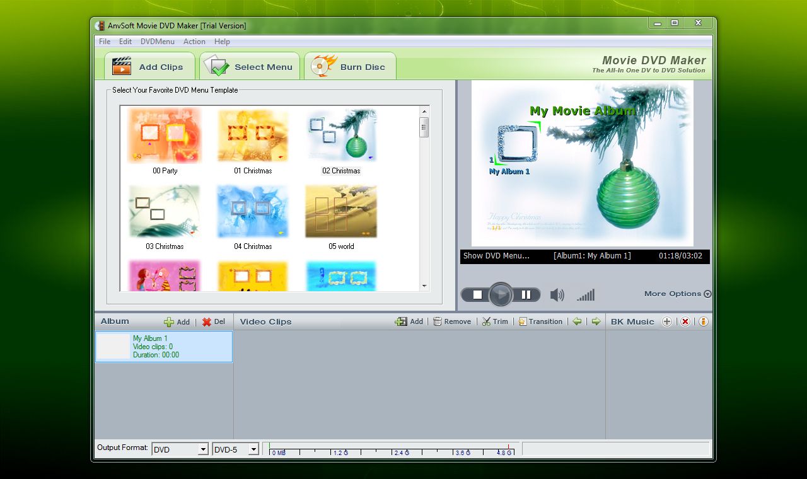Remove background music with red X
This screenshot has height=479, width=807.
pos(685,321)
